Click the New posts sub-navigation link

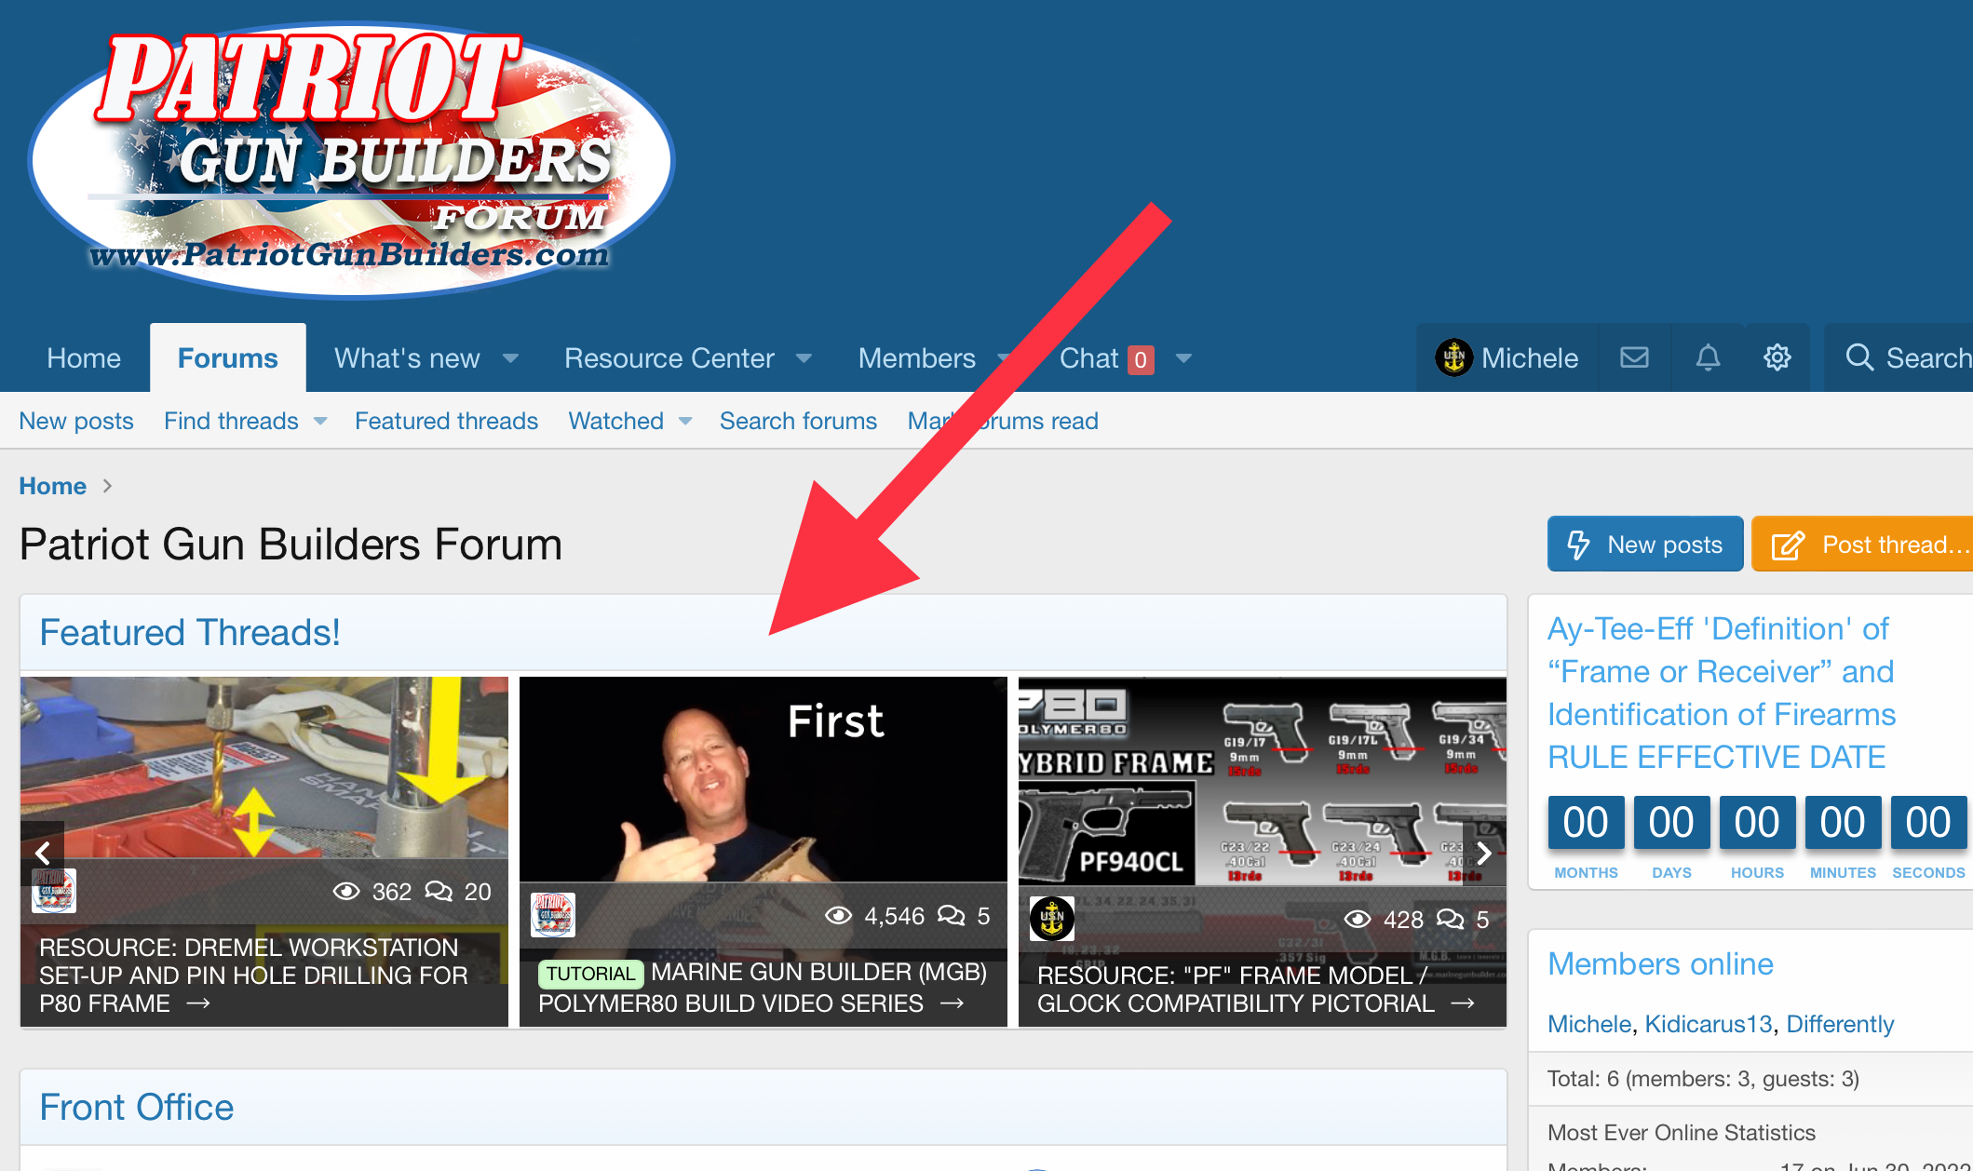pos(76,421)
